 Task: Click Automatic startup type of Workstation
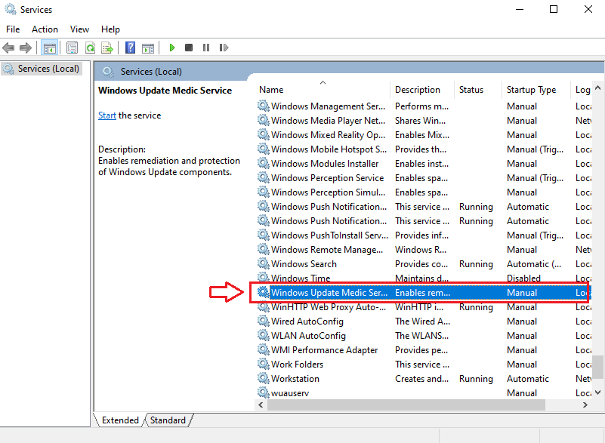[528, 379]
